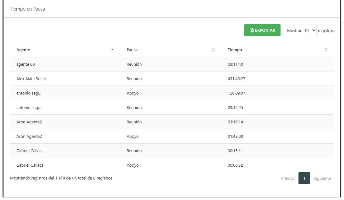The height and width of the screenshot is (200, 344).
Task: Click antonio seguil in the Apoyo row
Action: tap(29, 93)
